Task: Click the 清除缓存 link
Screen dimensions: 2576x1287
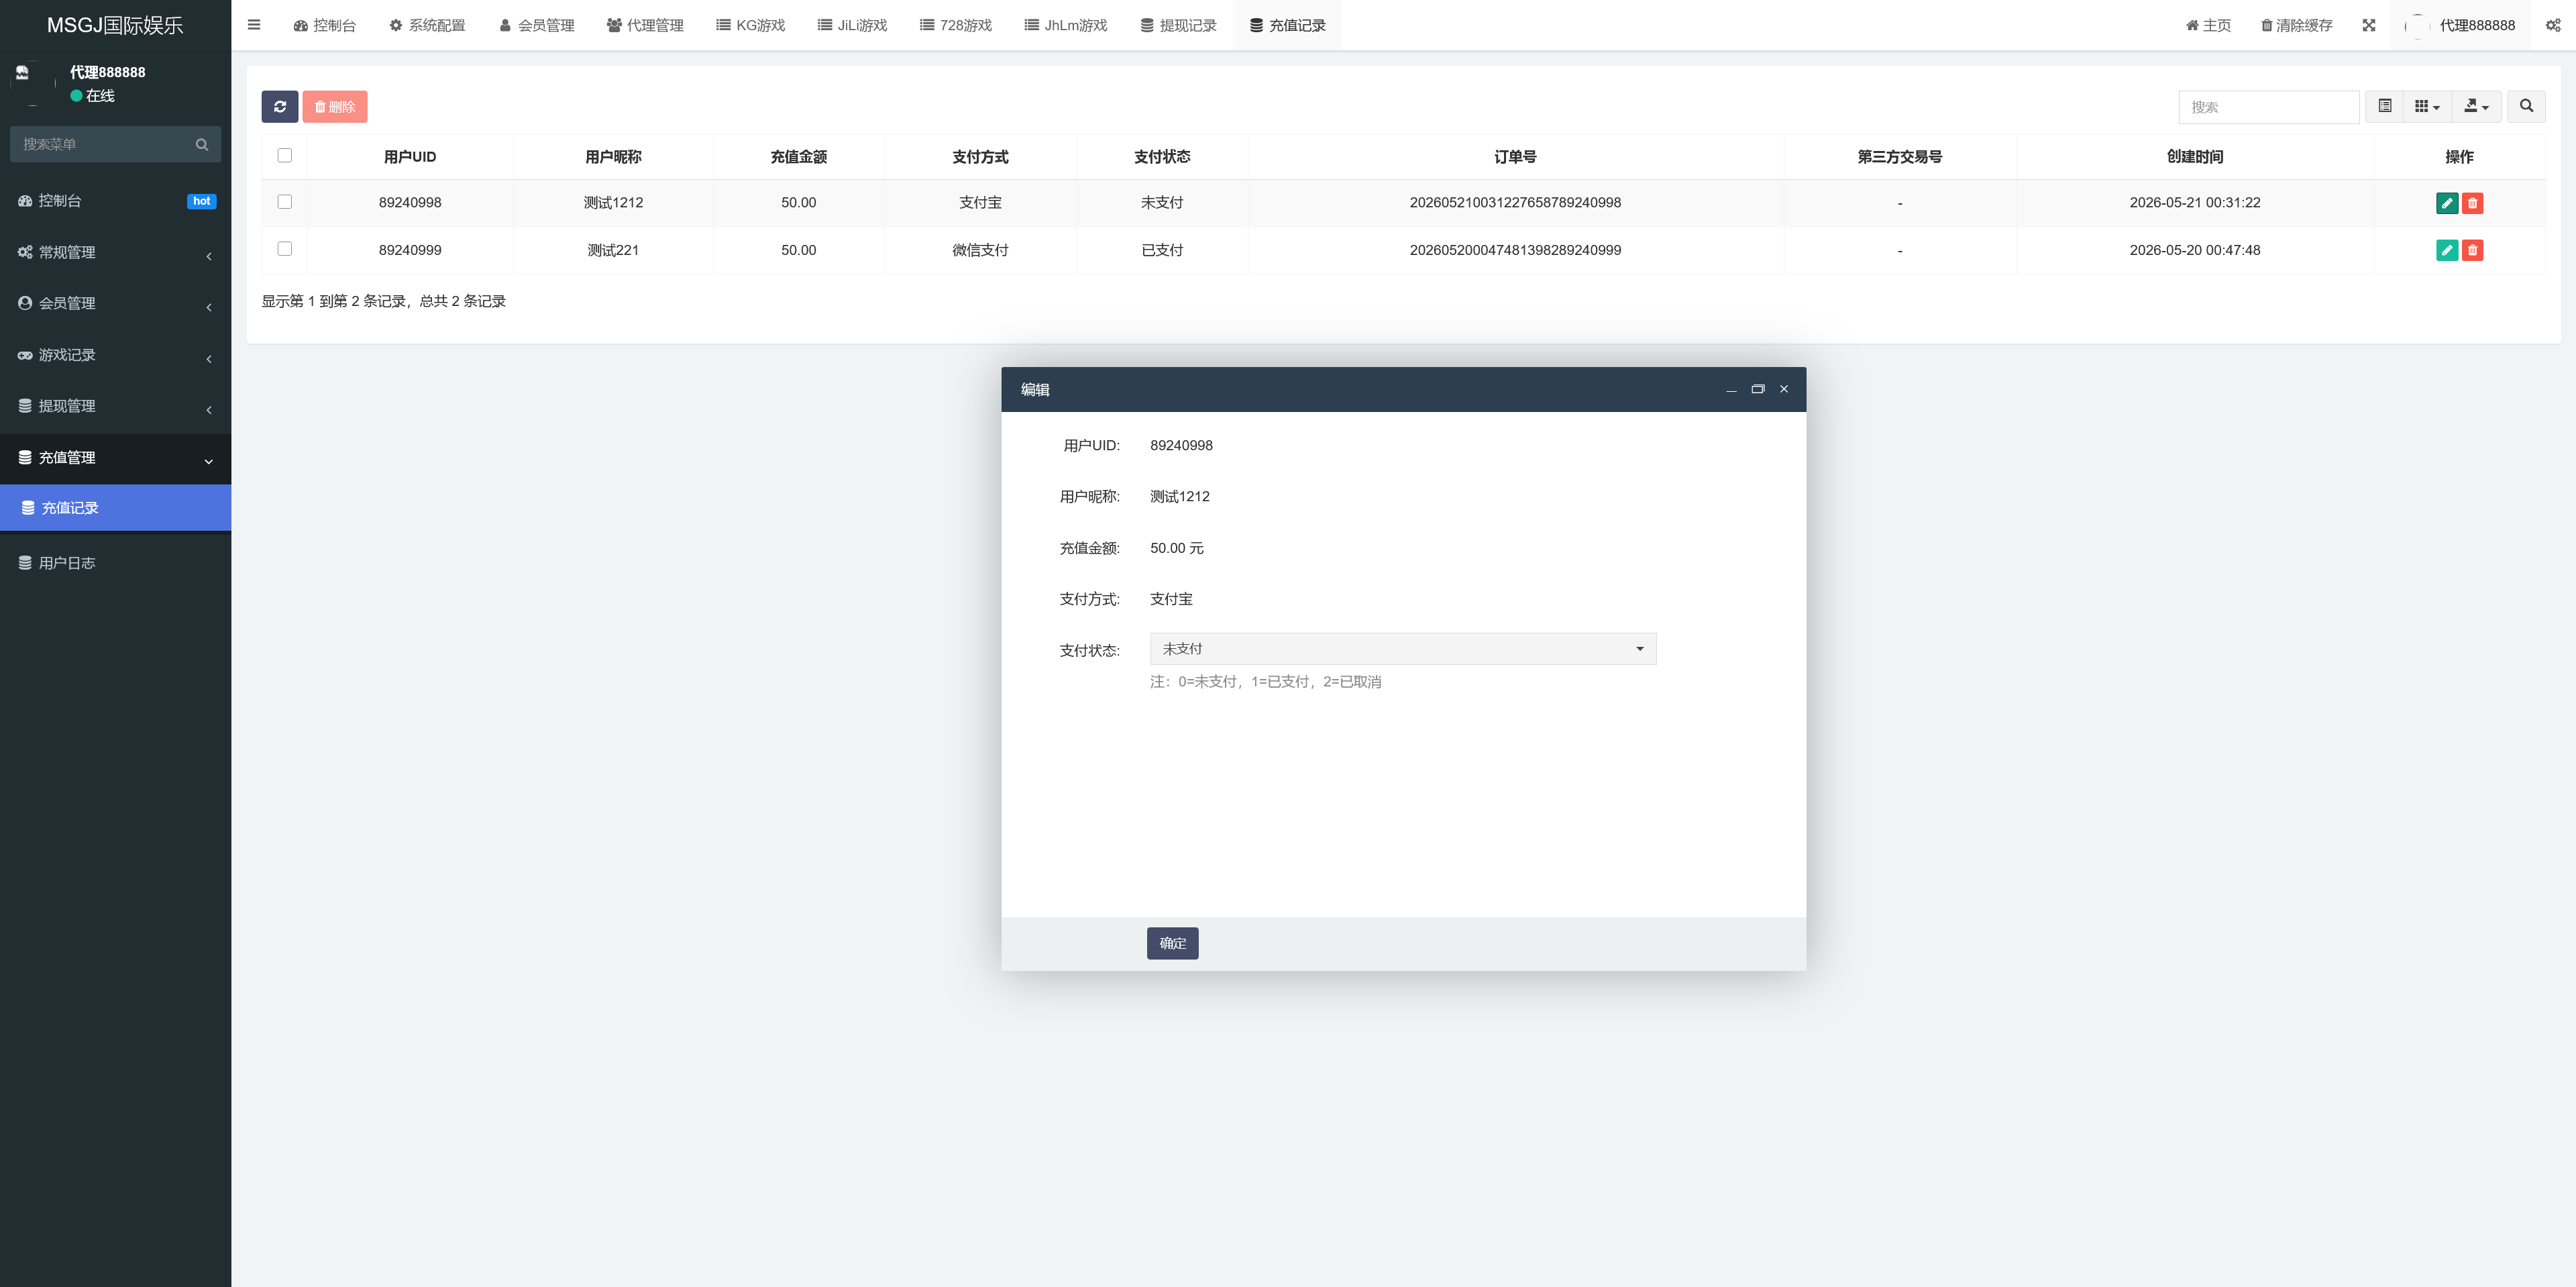Action: click(x=2296, y=25)
